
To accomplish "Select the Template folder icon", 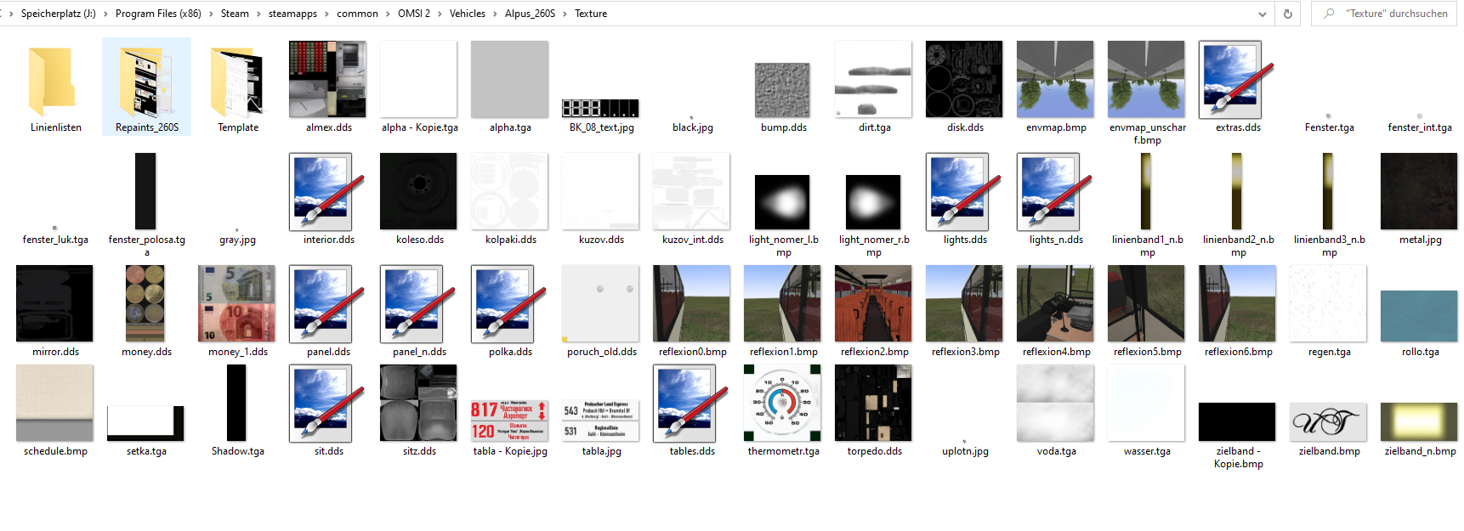I will coord(237,82).
